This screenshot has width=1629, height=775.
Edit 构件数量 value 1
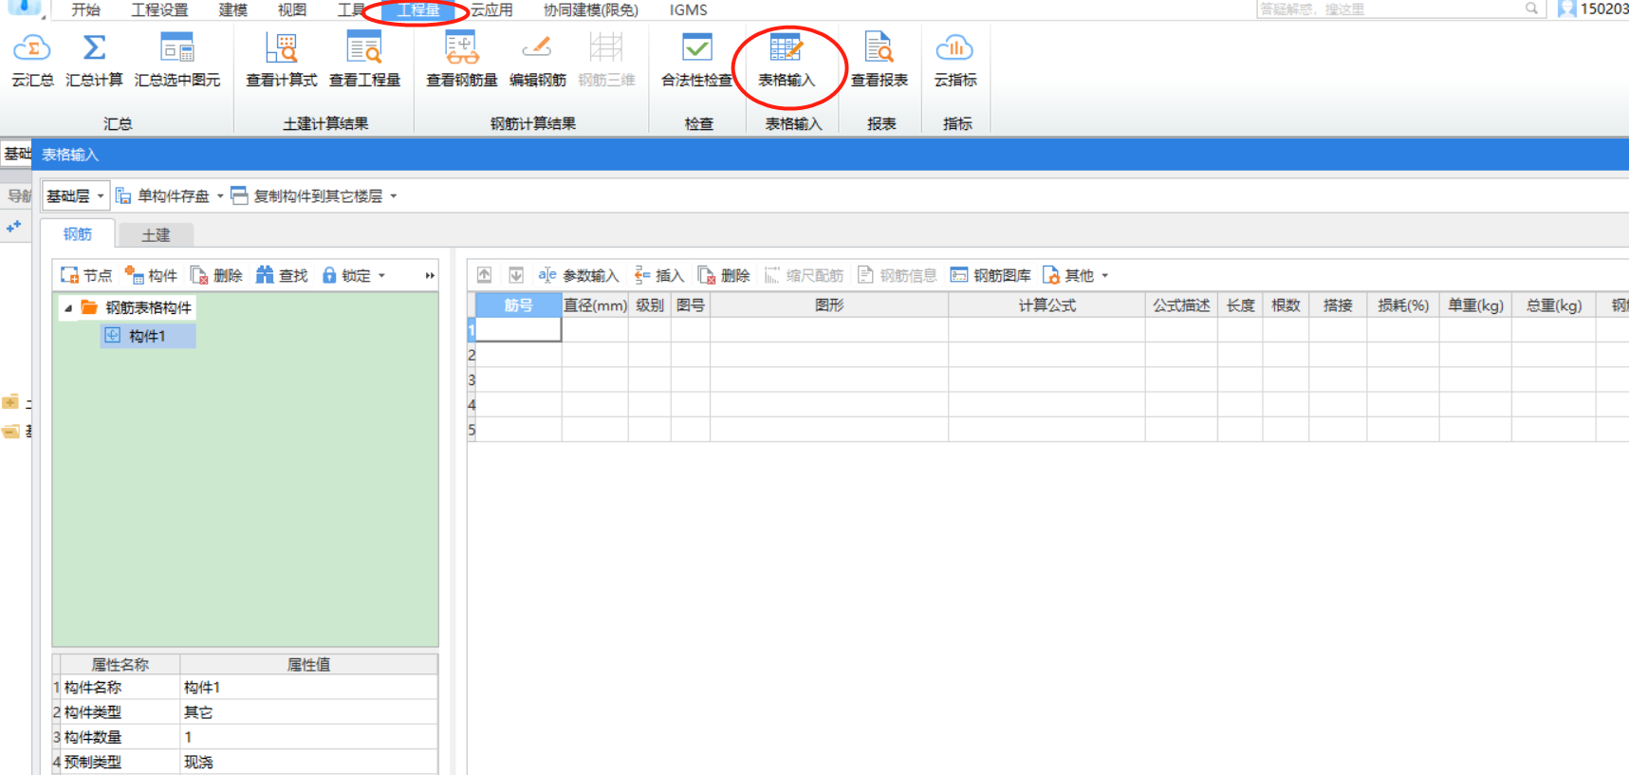point(308,737)
